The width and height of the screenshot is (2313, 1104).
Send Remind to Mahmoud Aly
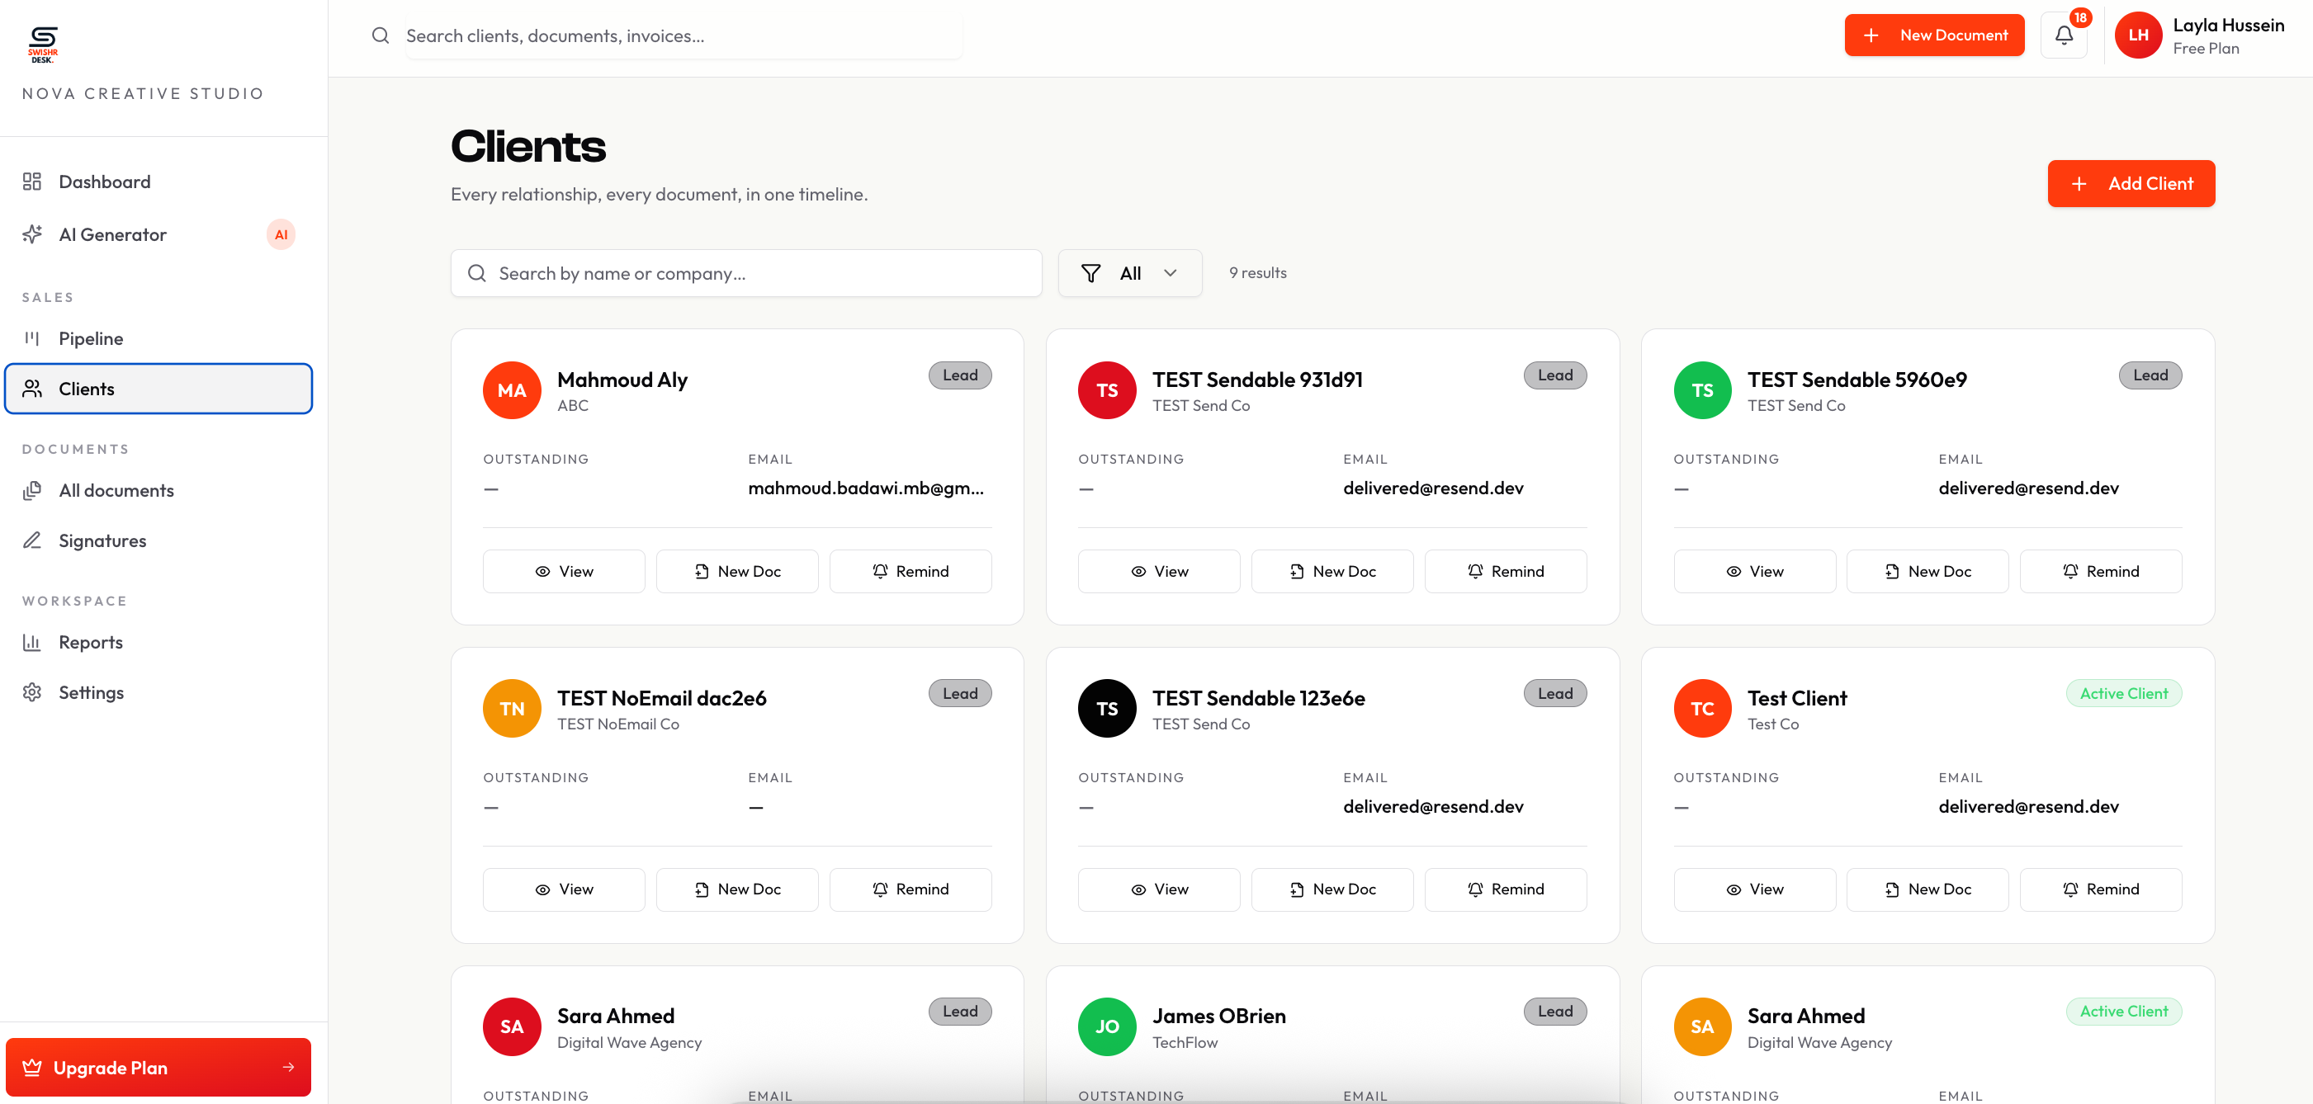click(x=911, y=571)
